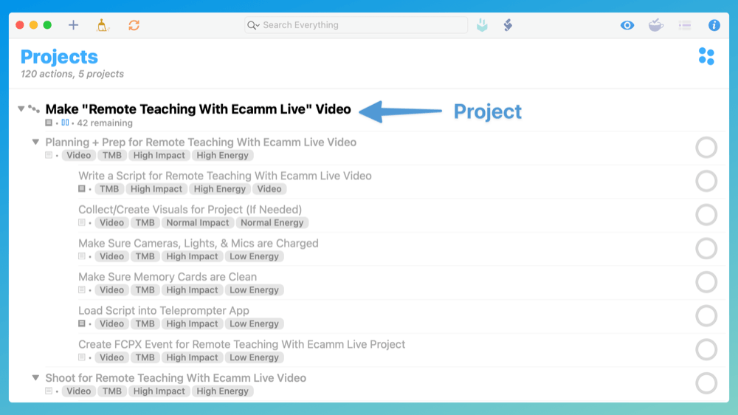Collapse the Planning + Prep action group
The width and height of the screenshot is (738, 415).
35,142
